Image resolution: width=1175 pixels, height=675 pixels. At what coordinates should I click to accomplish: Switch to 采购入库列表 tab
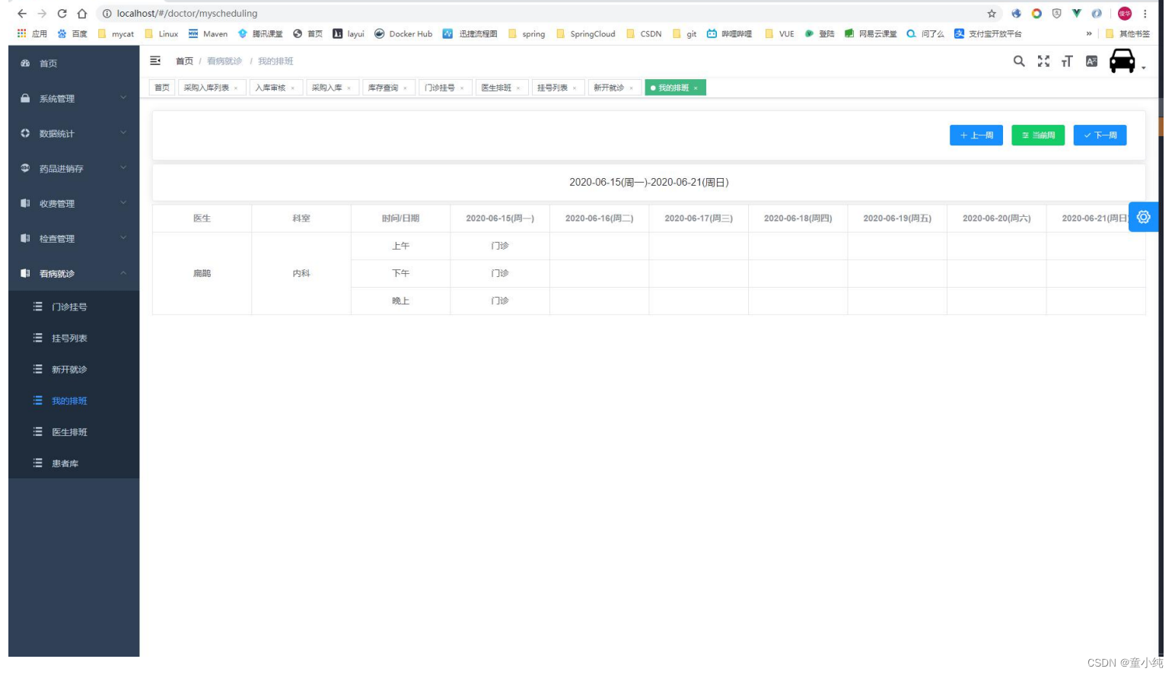(212, 88)
